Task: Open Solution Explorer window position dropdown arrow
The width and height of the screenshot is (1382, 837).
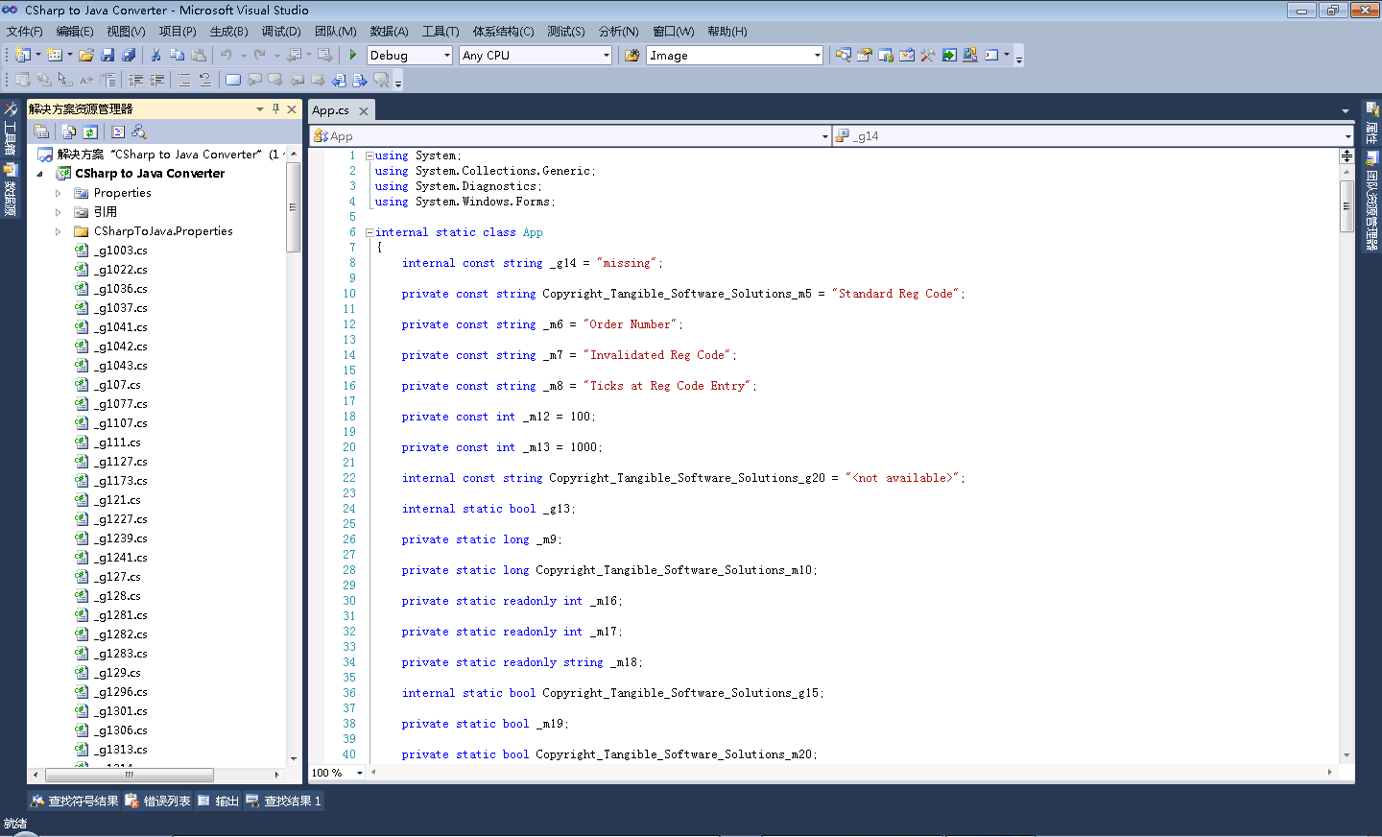Action: [259, 108]
